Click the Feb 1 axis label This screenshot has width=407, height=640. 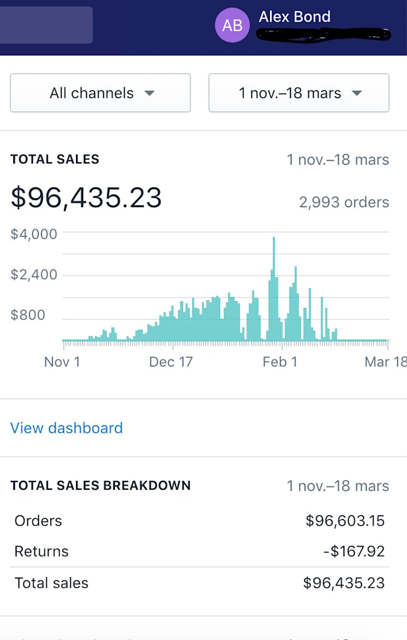(280, 362)
